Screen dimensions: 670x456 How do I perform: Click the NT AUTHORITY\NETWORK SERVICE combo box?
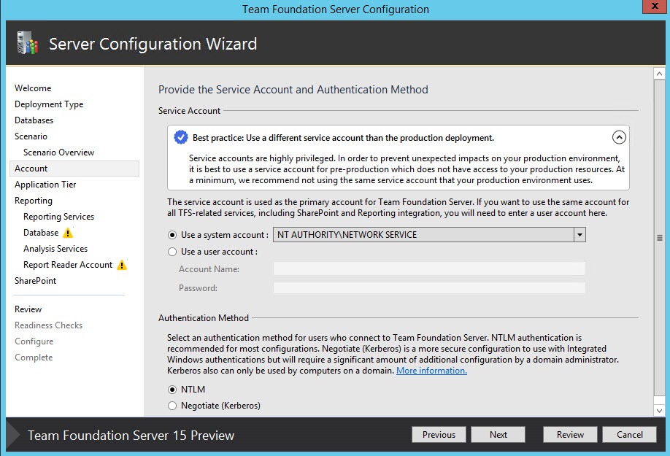pos(429,234)
